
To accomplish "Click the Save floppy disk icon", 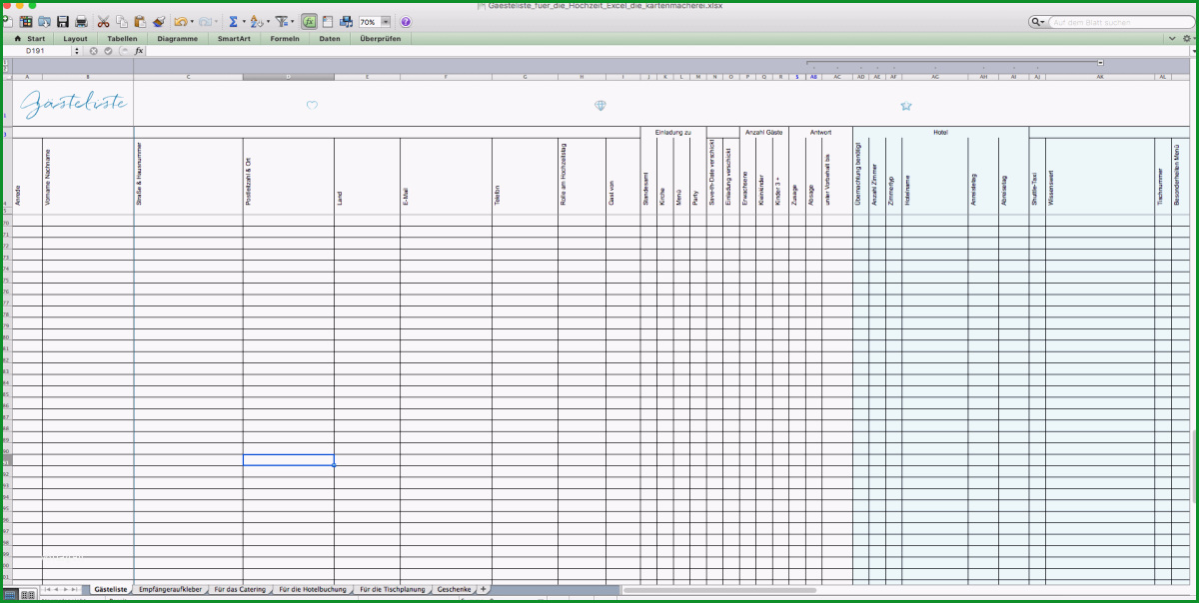I will coord(62,21).
